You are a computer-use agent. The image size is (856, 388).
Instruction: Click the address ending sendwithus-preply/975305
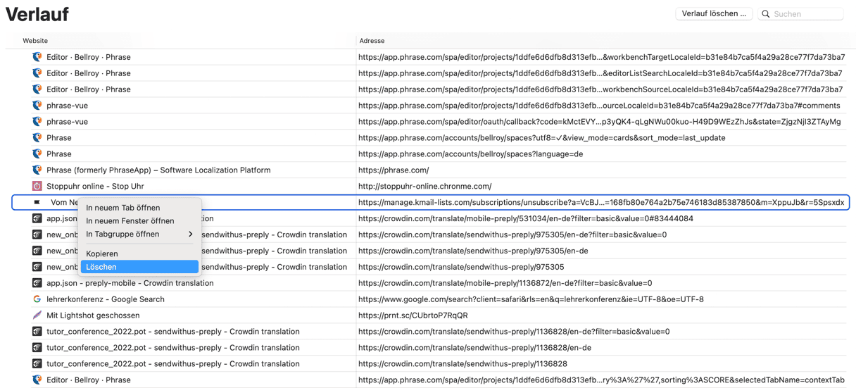pos(461,266)
